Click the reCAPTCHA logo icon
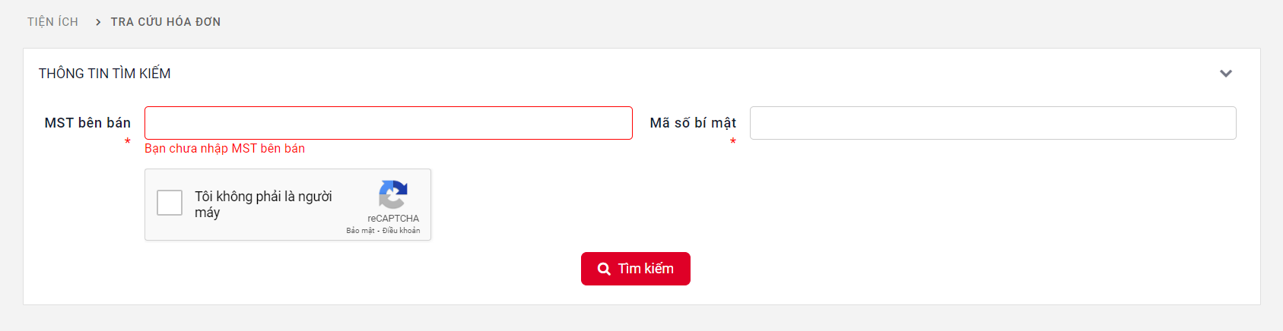This screenshot has height=331, width=1283. coord(393,195)
